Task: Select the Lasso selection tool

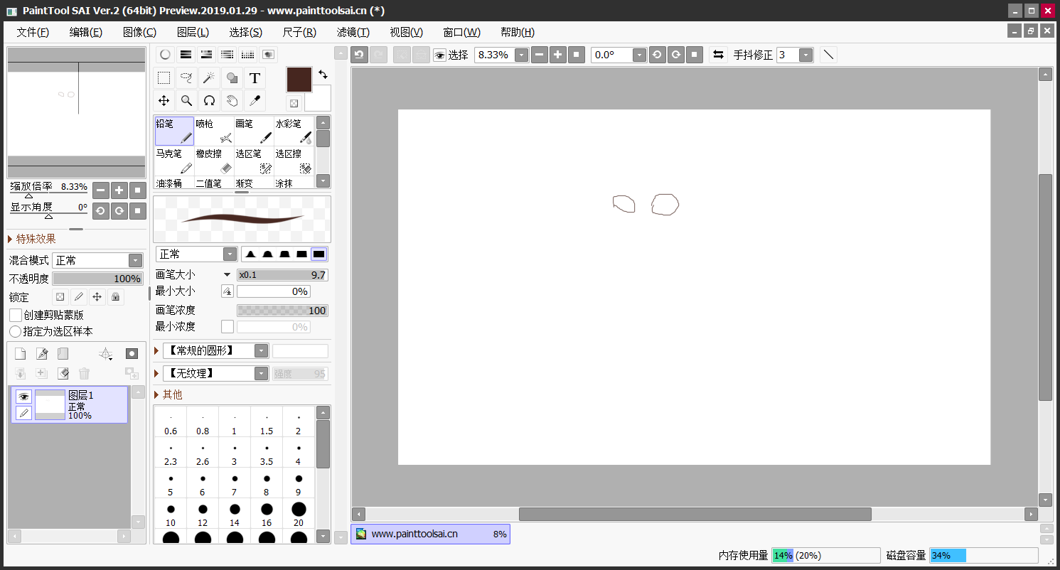Action: 186,78
